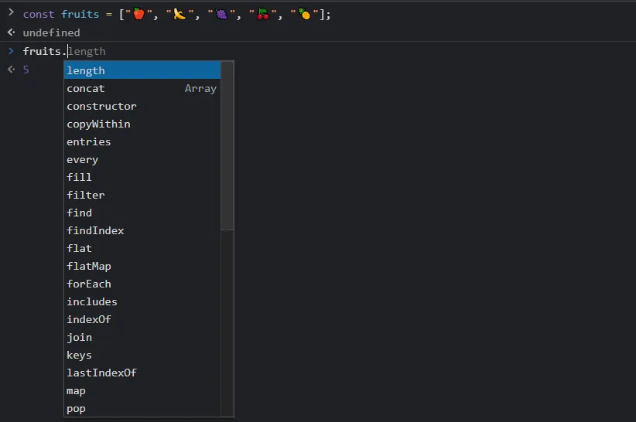636x422 pixels.
Task: Select the every method suggestion
Action: coord(142,159)
